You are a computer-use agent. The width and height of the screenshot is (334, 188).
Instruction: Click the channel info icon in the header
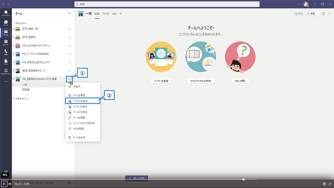pos(323,14)
